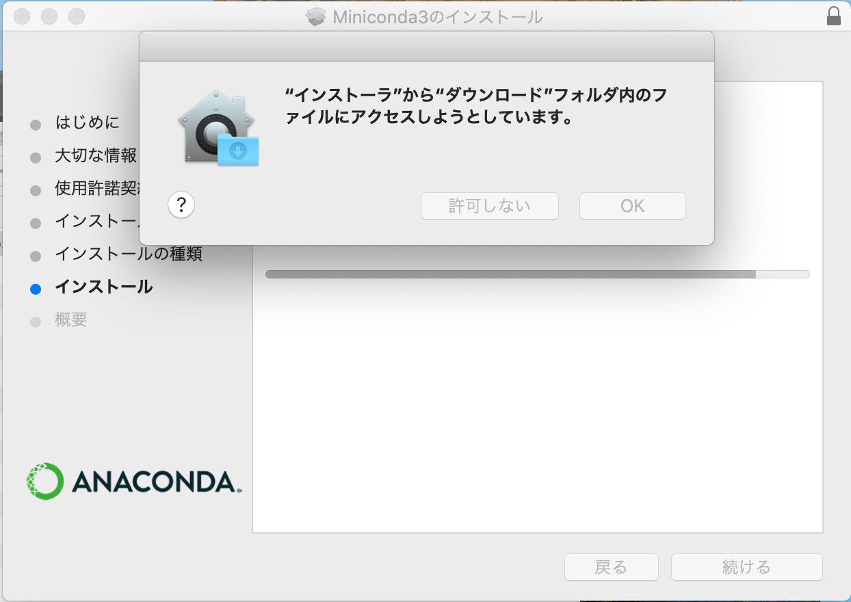
Task: Click the security vault Downloads folder icon
Action: [219, 128]
